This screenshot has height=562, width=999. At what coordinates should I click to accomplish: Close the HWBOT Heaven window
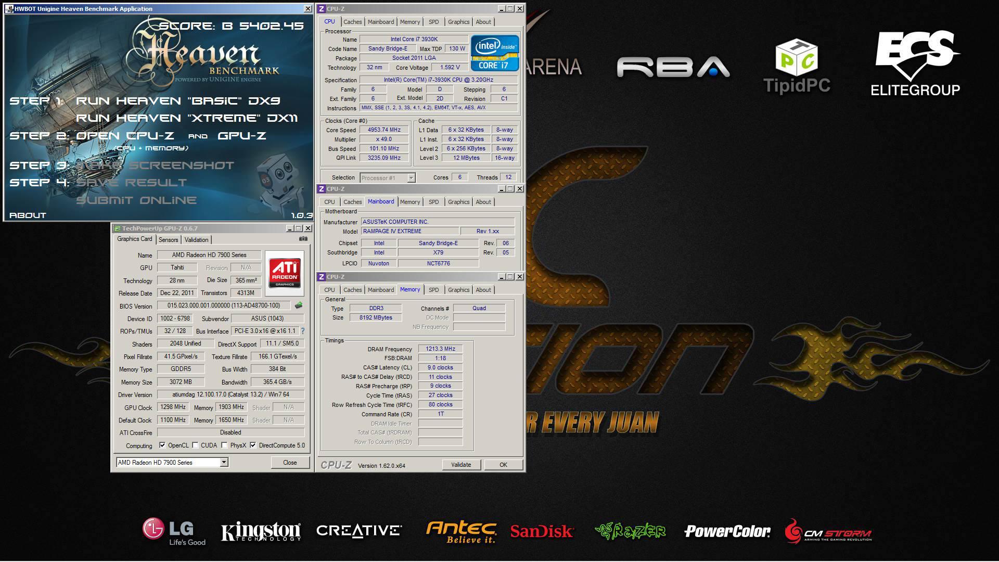(x=308, y=9)
